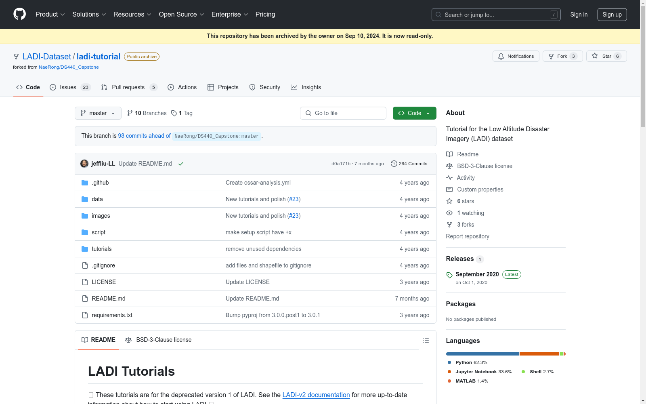Expand the Product menu
This screenshot has height=404, width=646.
[x=50, y=15]
